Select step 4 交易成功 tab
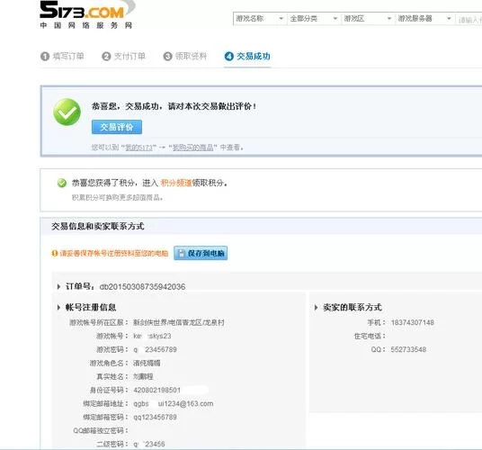 (x=247, y=57)
